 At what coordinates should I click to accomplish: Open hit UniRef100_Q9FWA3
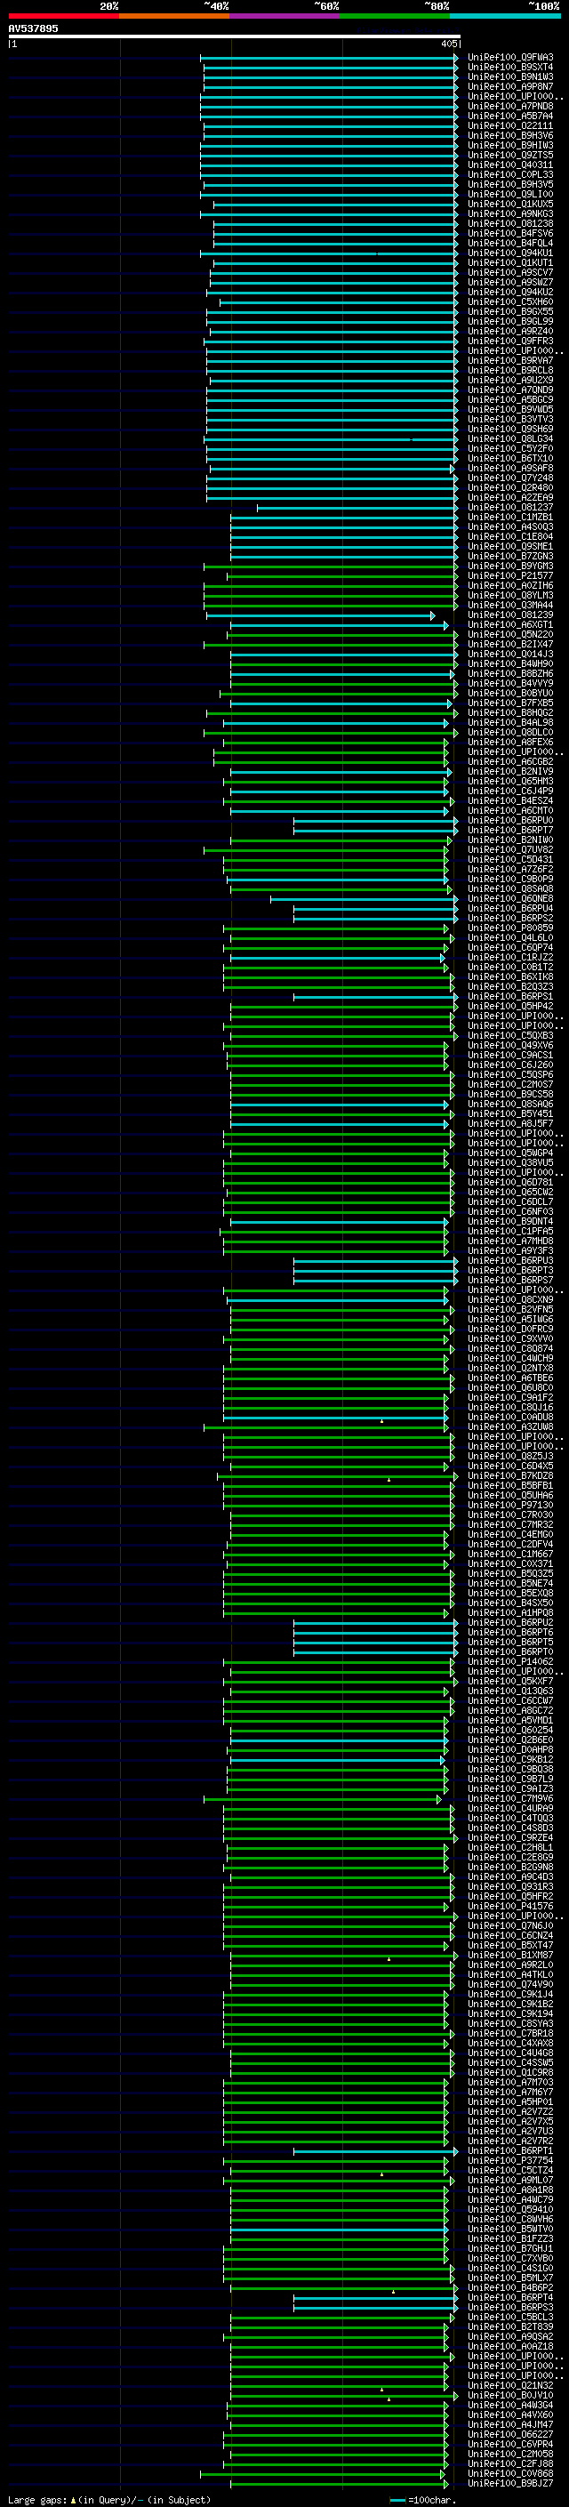click(x=510, y=58)
